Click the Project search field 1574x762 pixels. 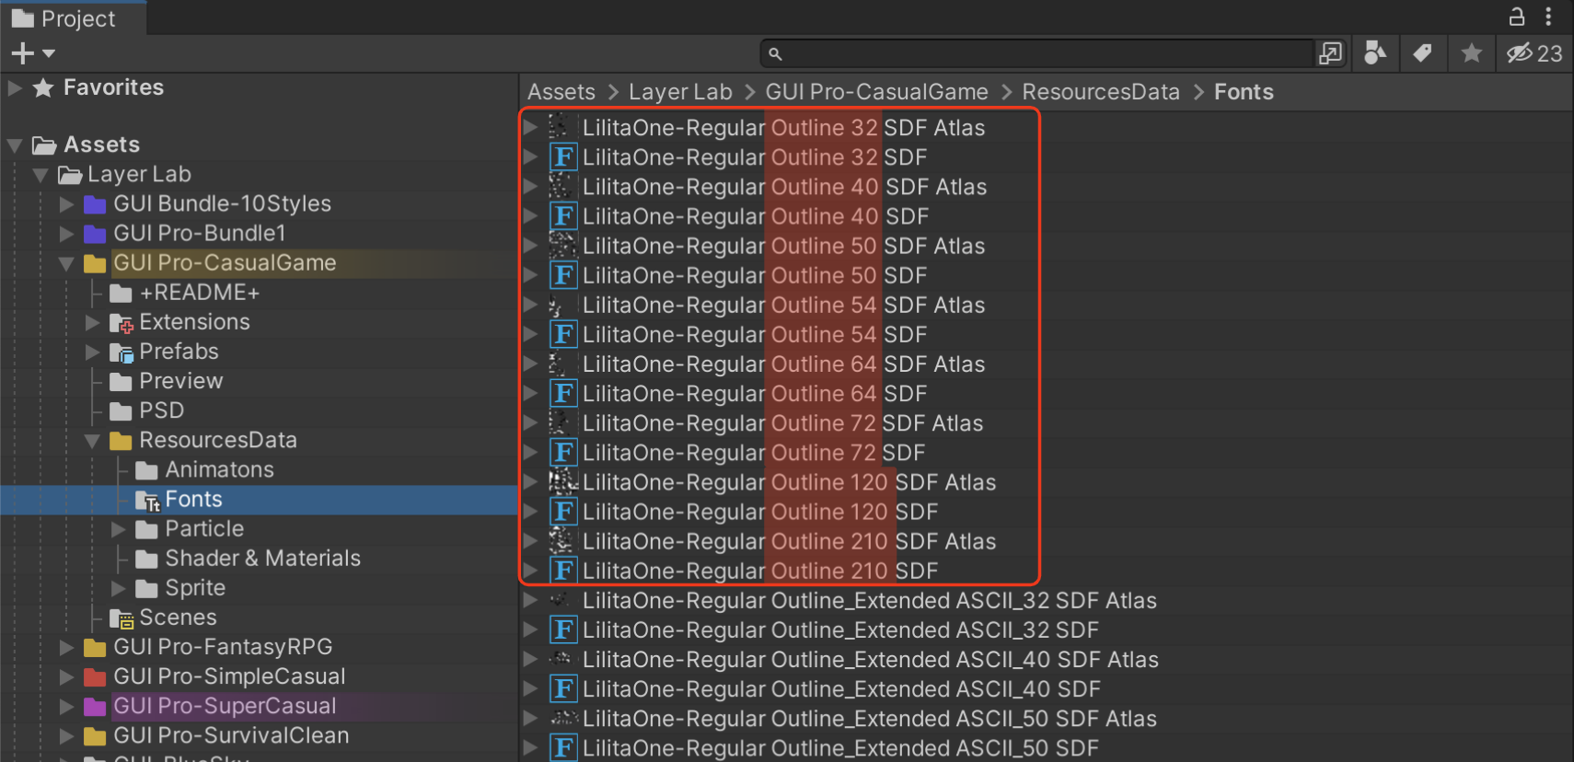pyautogui.click(x=1036, y=54)
